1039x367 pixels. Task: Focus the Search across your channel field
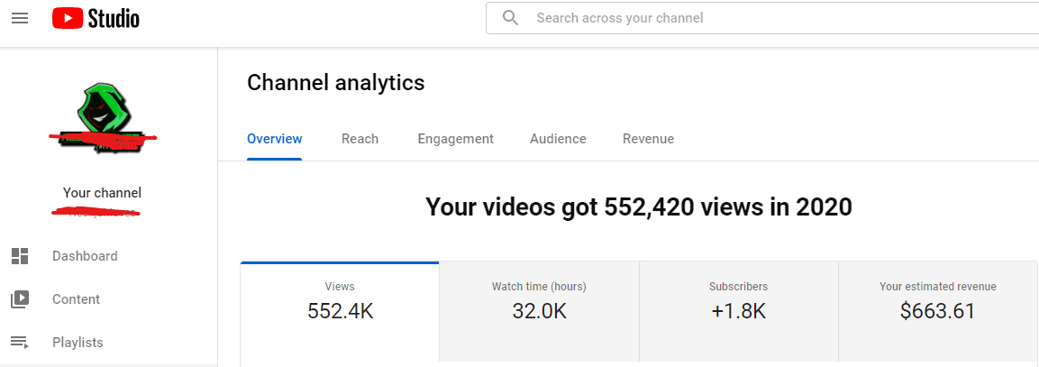(762, 18)
